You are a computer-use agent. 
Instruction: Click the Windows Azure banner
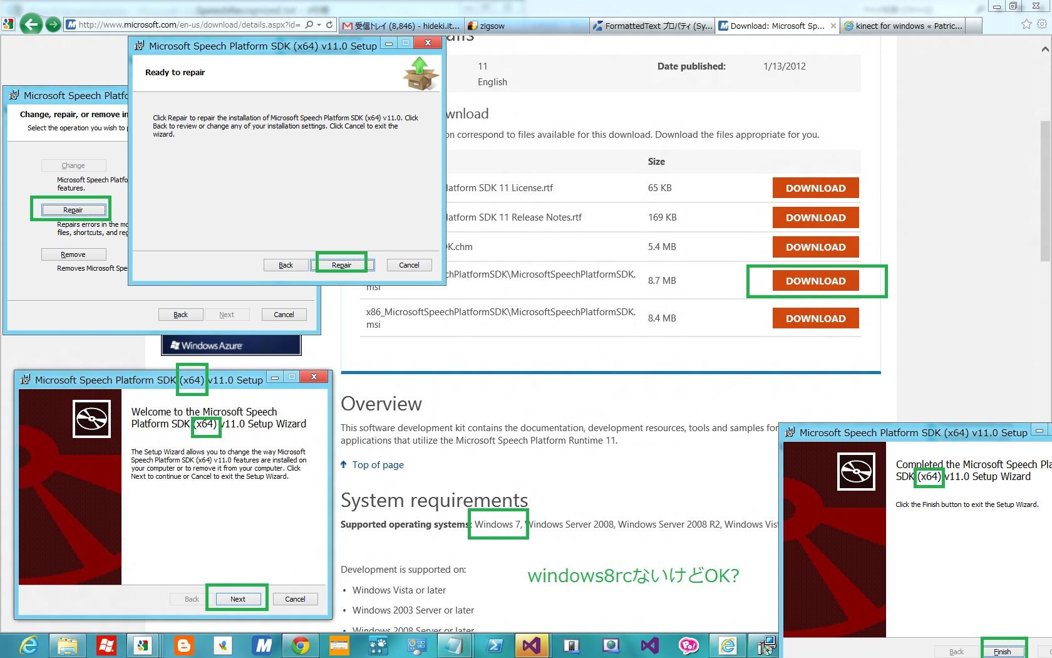tap(231, 345)
